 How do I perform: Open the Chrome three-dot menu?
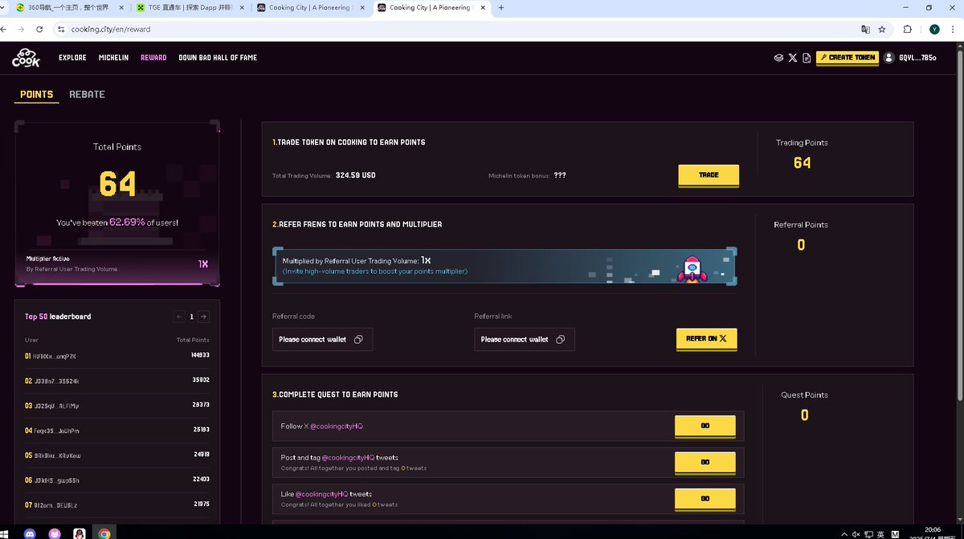coord(953,29)
